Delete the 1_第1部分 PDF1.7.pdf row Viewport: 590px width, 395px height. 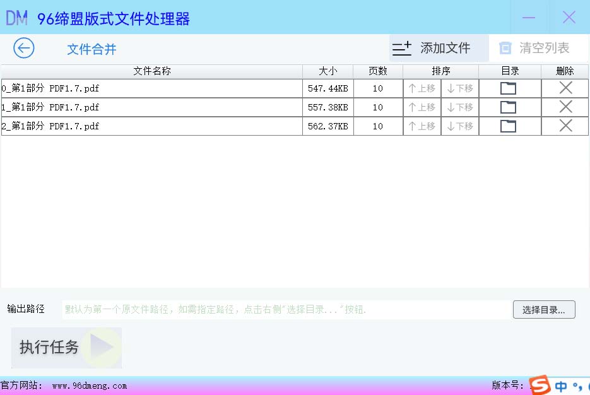coord(565,107)
